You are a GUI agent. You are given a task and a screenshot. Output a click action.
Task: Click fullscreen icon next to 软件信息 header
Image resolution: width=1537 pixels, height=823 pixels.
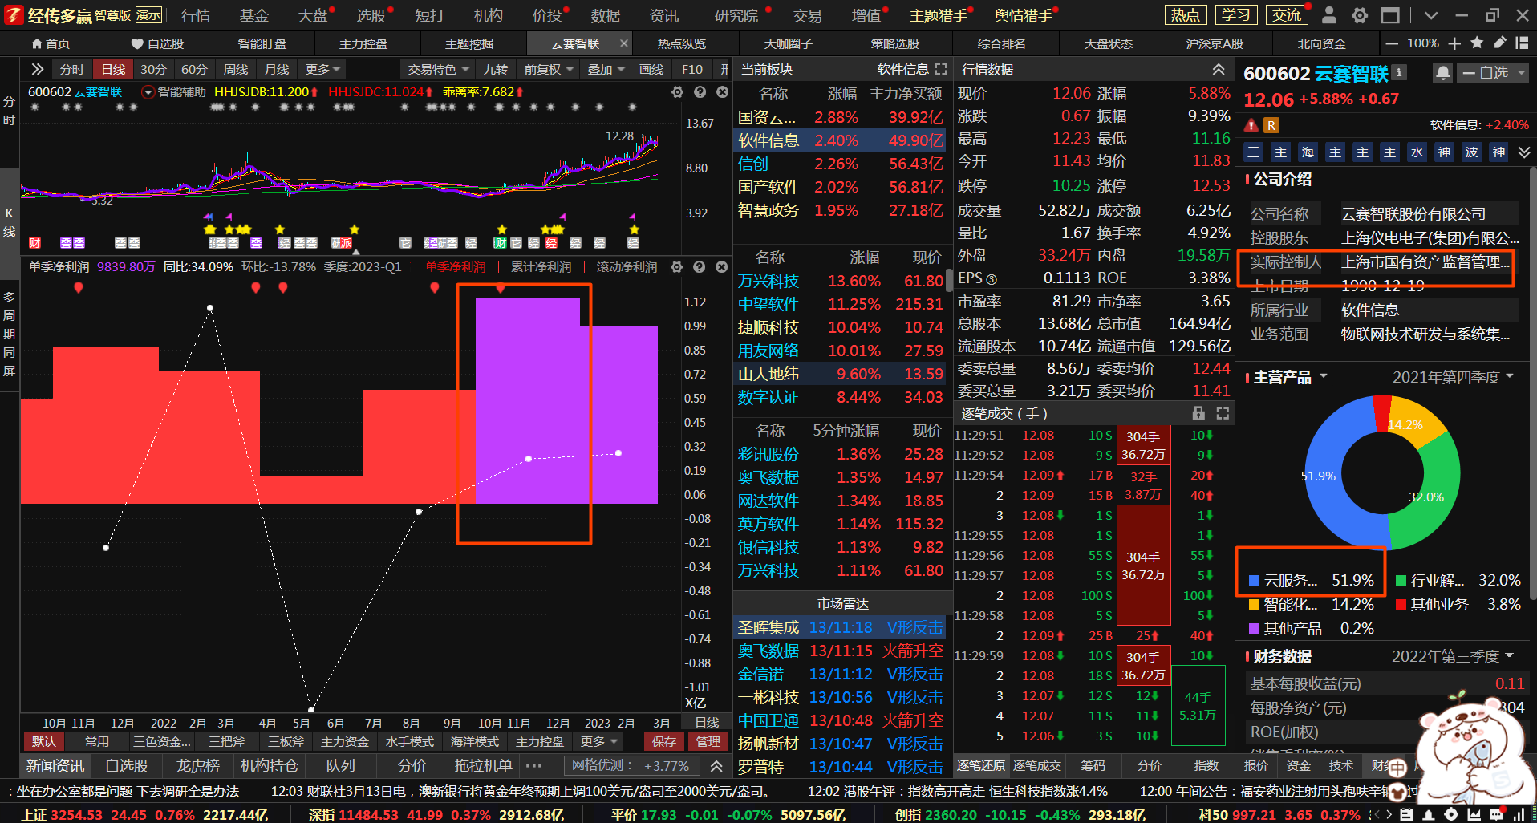coord(941,70)
